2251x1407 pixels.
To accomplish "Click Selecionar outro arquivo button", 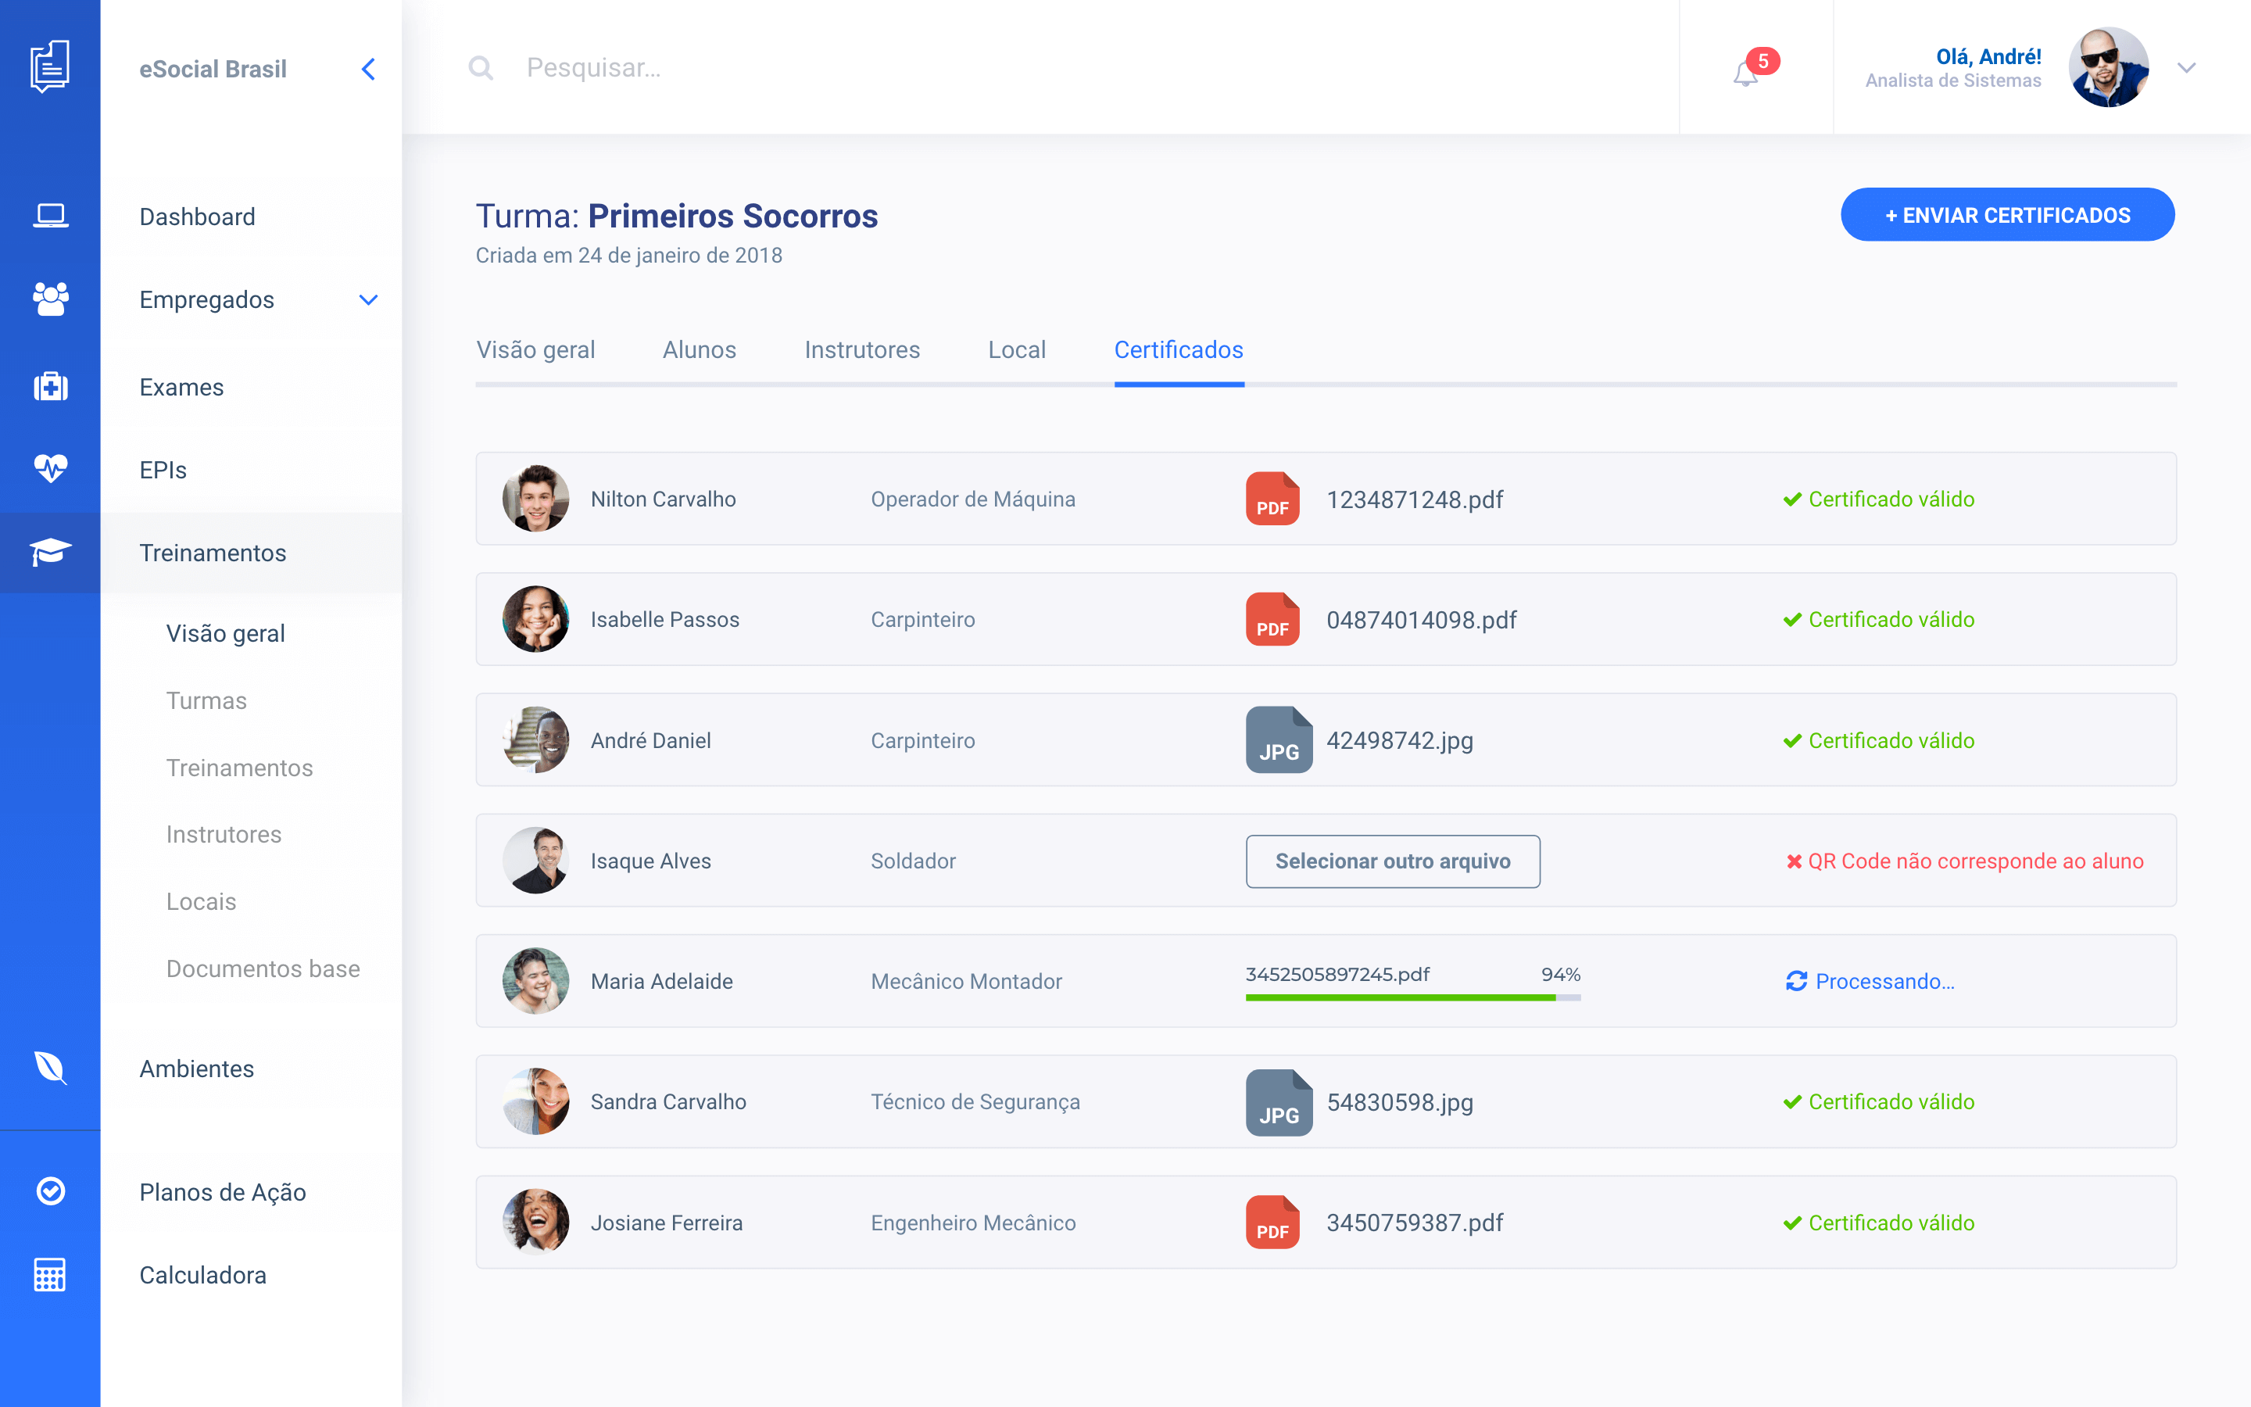I will 1391,861.
